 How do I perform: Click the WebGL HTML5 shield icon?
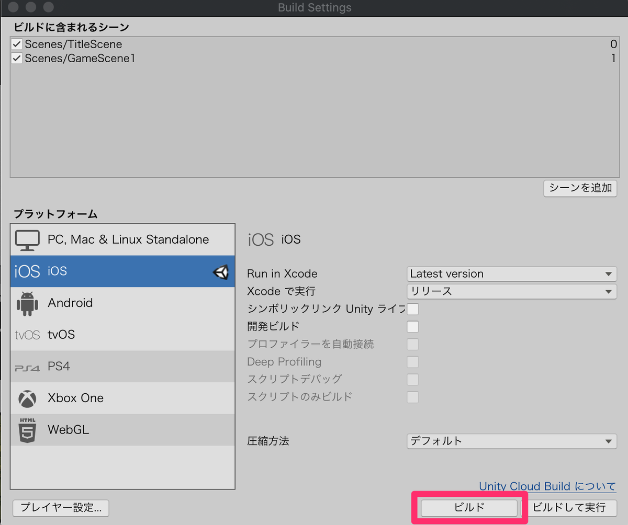[x=28, y=431]
